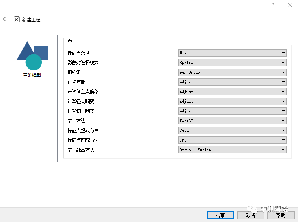Expand the 影像对选择模式 Spatial dropdown
Image resolution: width=298 pixels, height=222 pixels.
point(232,63)
